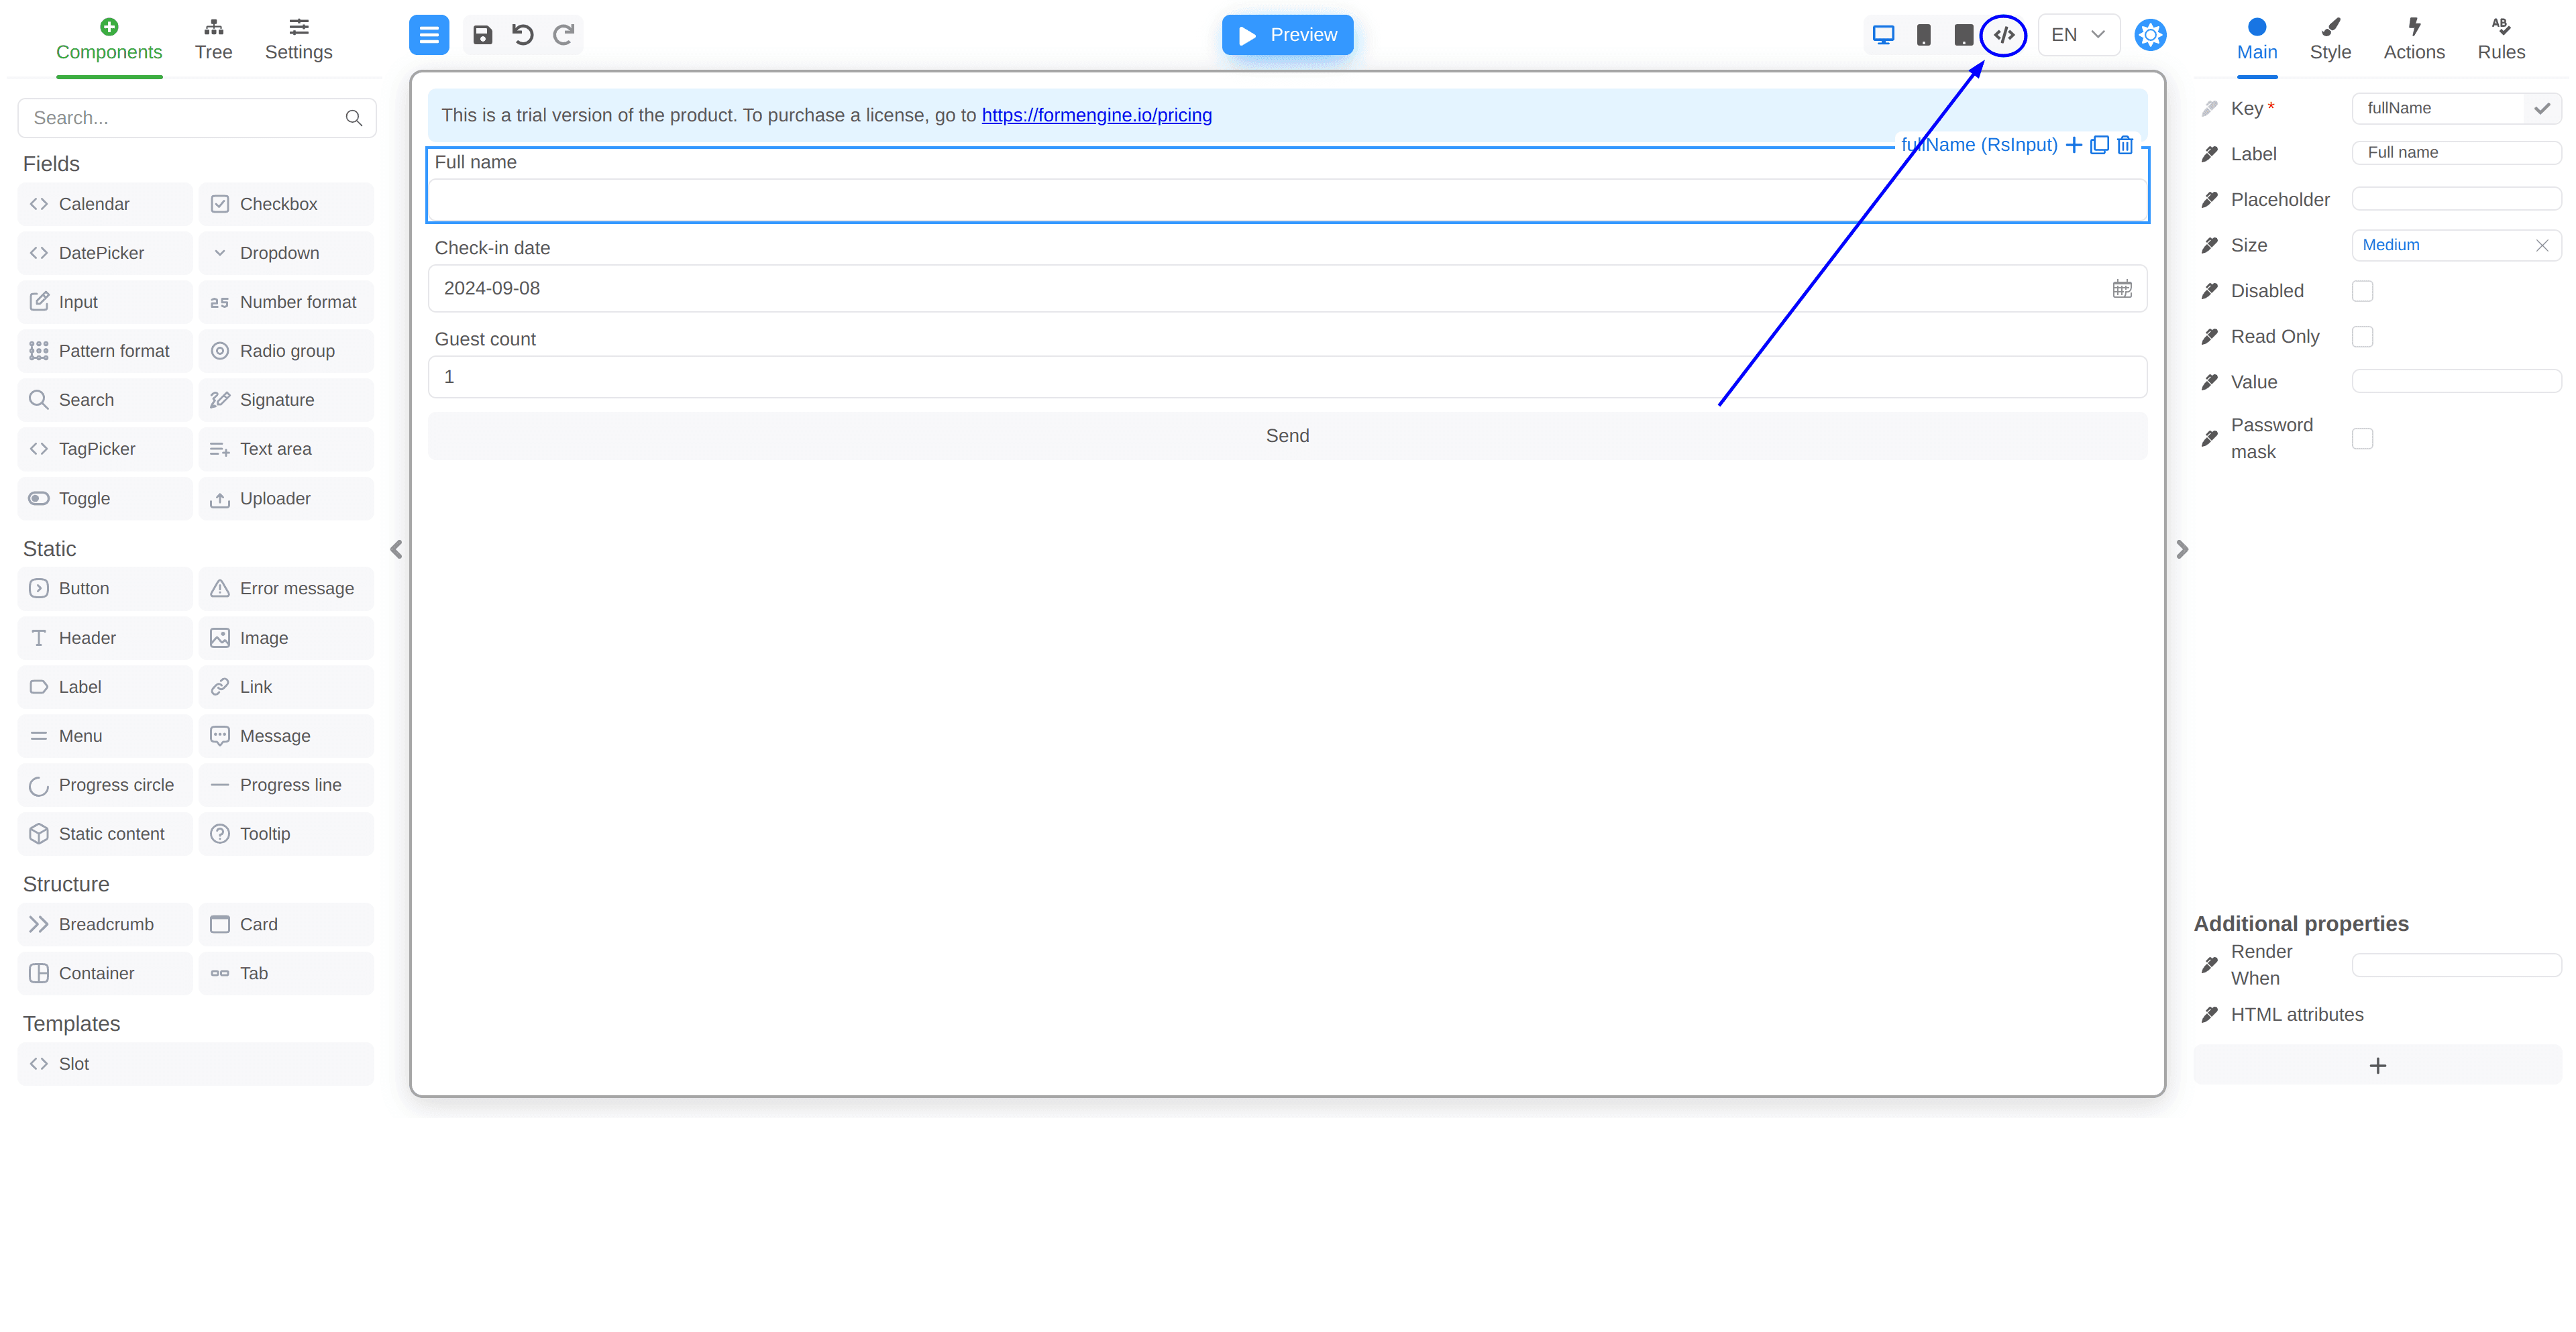Screen dimensions: 2576x1332
Task: Collapse the left components panel chevron
Action: click(x=396, y=549)
